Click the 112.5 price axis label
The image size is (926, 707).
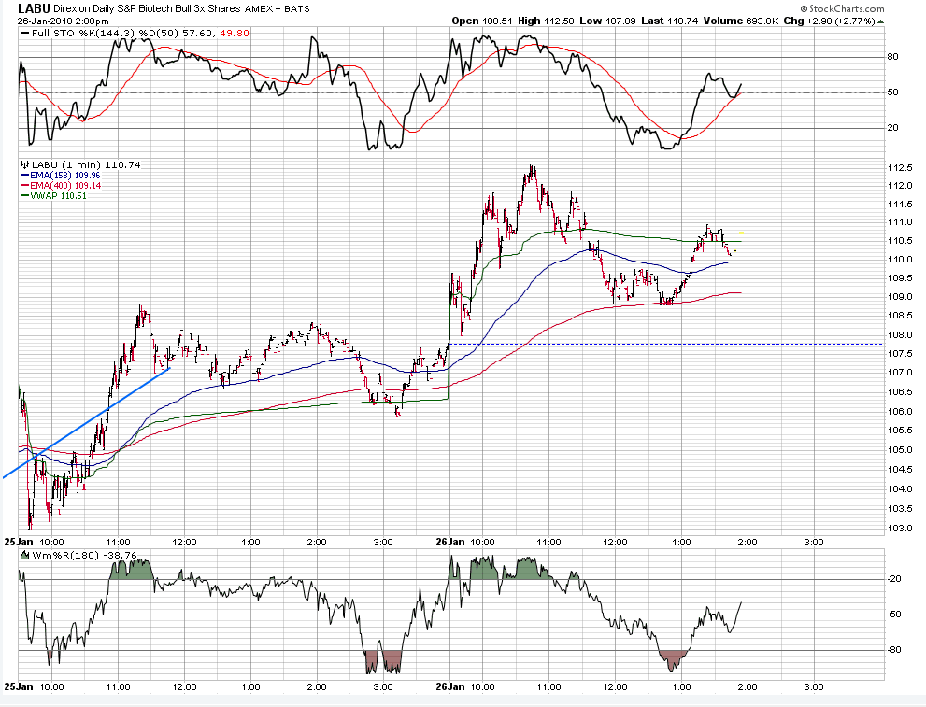tap(900, 167)
